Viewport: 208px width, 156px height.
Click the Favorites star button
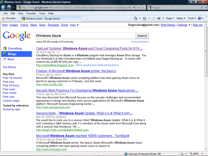point(9,19)
